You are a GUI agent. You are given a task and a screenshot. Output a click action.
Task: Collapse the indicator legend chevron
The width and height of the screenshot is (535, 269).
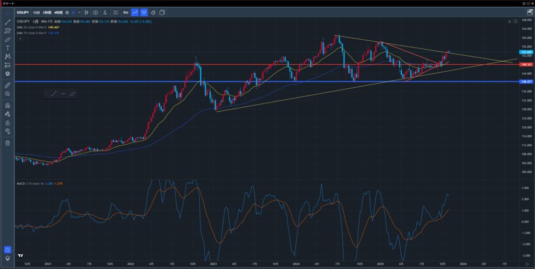click(20, 39)
